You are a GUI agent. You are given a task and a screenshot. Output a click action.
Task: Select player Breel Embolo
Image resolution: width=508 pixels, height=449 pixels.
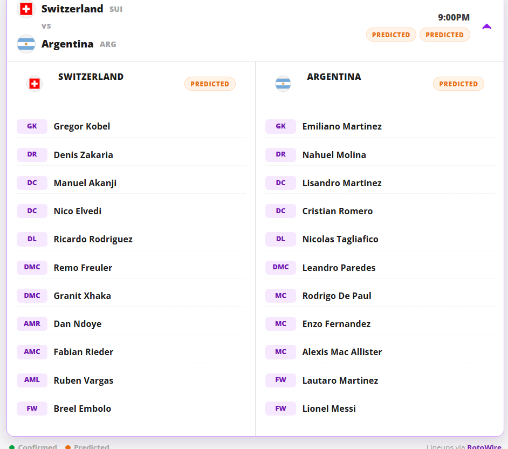[83, 409]
